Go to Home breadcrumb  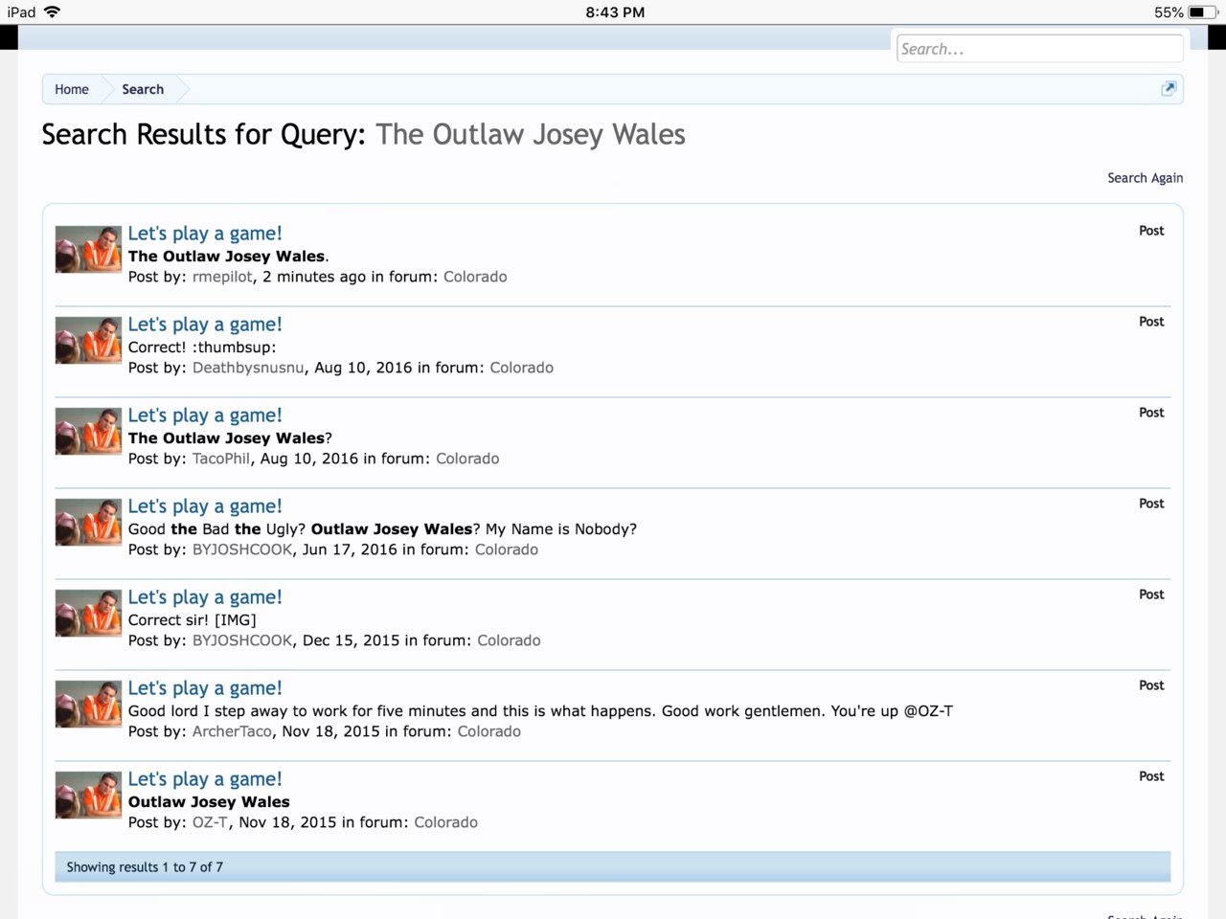coord(72,89)
